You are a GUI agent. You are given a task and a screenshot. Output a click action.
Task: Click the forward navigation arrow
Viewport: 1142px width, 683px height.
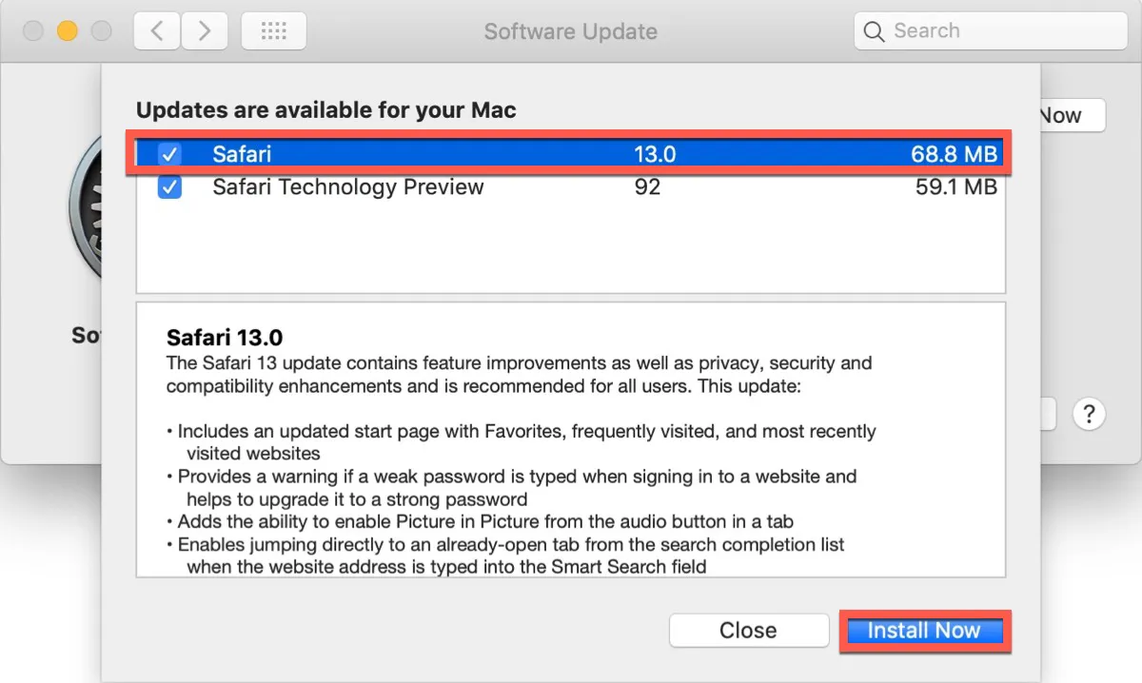tap(204, 31)
